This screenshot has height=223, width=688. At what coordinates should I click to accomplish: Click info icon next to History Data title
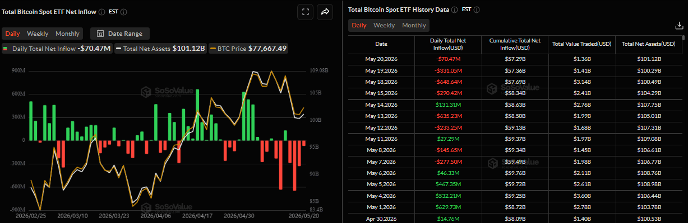tap(455, 10)
